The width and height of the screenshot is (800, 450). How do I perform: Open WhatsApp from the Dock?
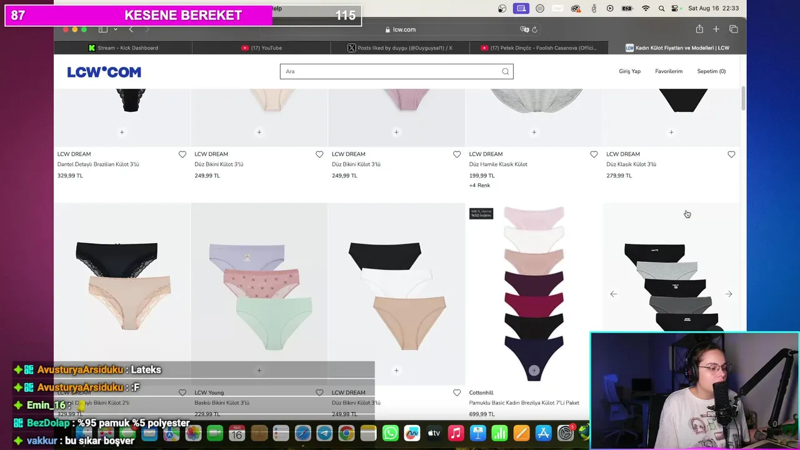[391, 432]
